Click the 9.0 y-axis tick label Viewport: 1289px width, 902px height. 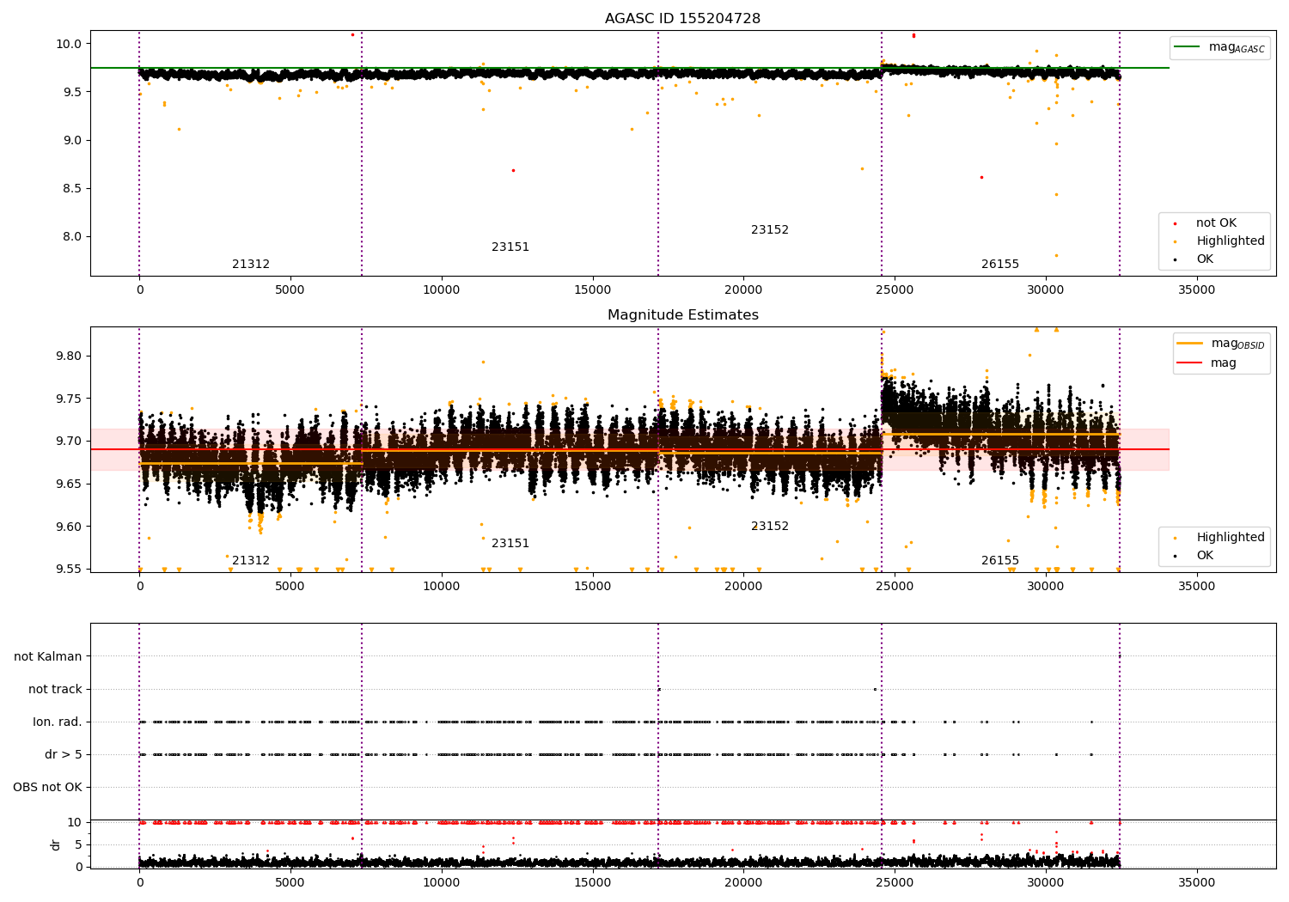pyautogui.click(x=73, y=140)
